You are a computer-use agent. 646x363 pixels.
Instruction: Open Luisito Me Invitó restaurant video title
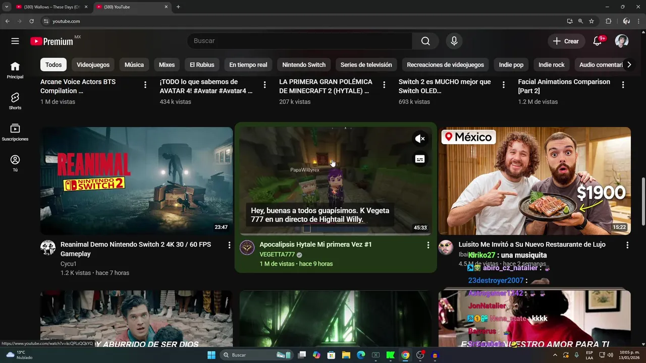click(532, 245)
